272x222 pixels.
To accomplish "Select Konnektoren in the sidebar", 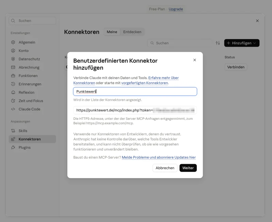I will pyautogui.click(x=32, y=139).
